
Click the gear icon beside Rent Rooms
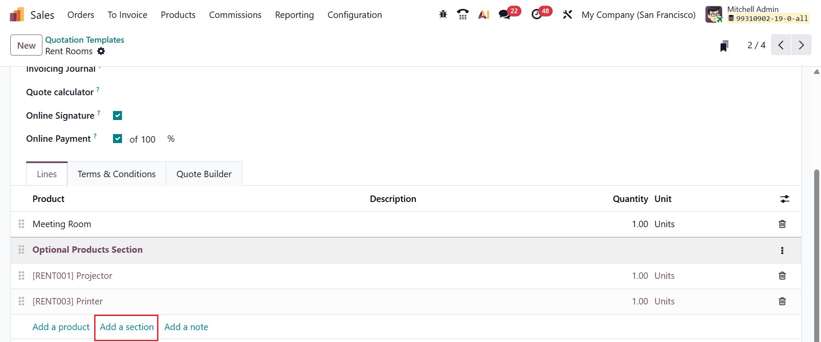coord(101,51)
